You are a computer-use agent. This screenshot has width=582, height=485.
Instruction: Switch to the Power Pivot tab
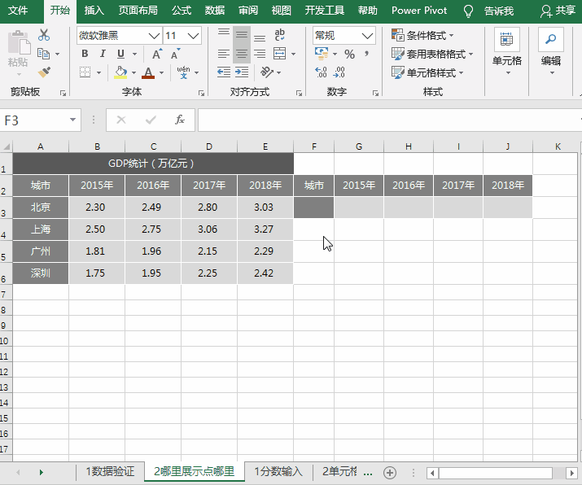coord(419,11)
